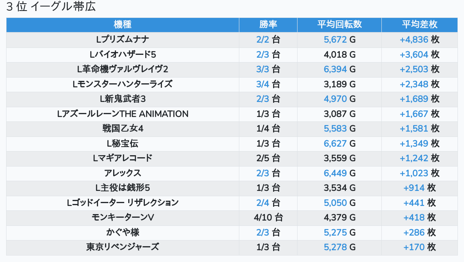The height and width of the screenshot is (262, 464).
Task: Open the モンキーターンV machine row
Action: [x=123, y=217]
